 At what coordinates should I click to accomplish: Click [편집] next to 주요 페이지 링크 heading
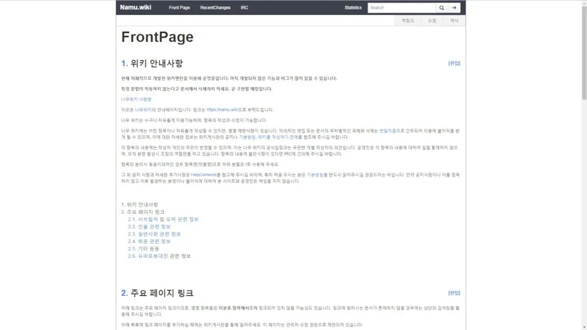click(454, 293)
